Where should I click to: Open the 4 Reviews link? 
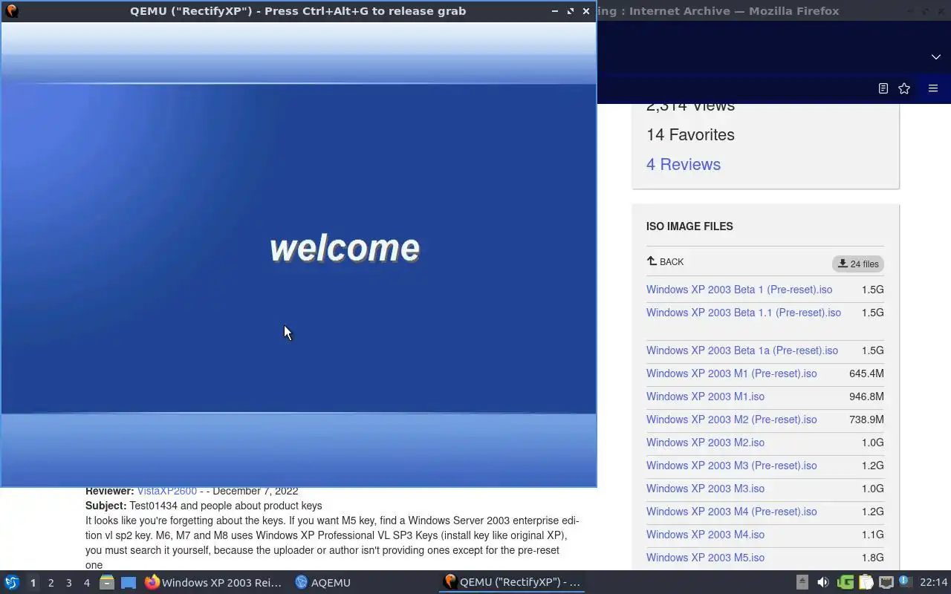[684, 164]
